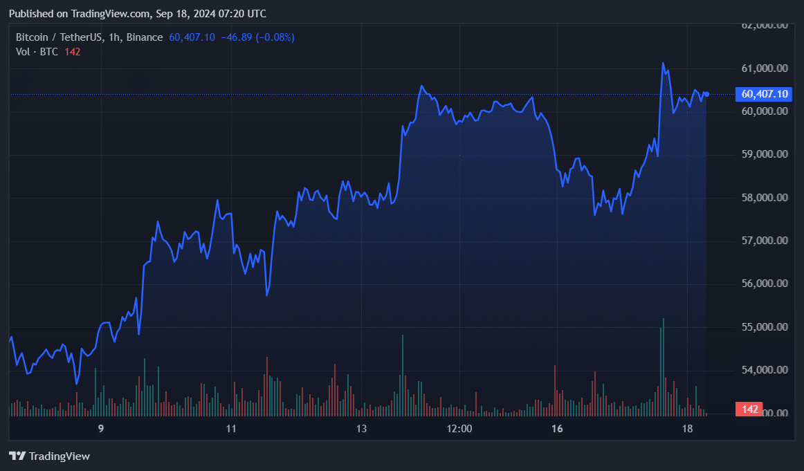Click the '16' date on the time axis
The width and height of the screenshot is (804, 471).
(x=557, y=428)
